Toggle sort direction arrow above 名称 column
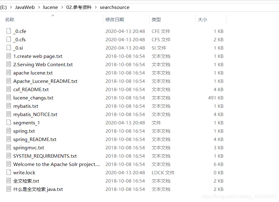This screenshot has height=202, width=279. click(x=53, y=16)
